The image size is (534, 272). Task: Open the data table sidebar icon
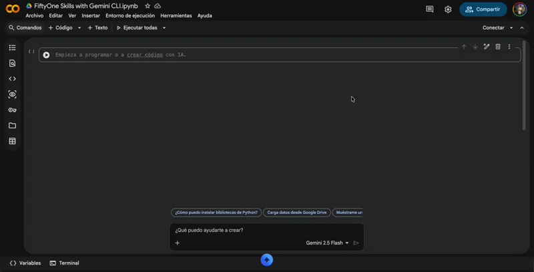coord(12,141)
